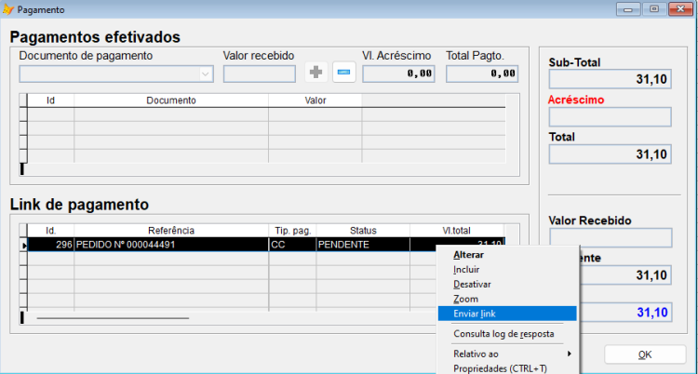Click Desativar in the context menu
This screenshot has width=698, height=374.
tap(472, 284)
